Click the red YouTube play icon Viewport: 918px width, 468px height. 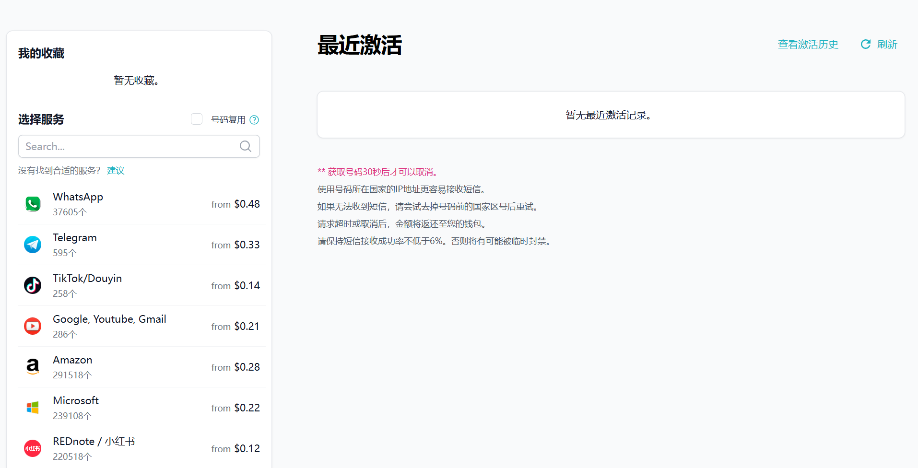click(33, 326)
